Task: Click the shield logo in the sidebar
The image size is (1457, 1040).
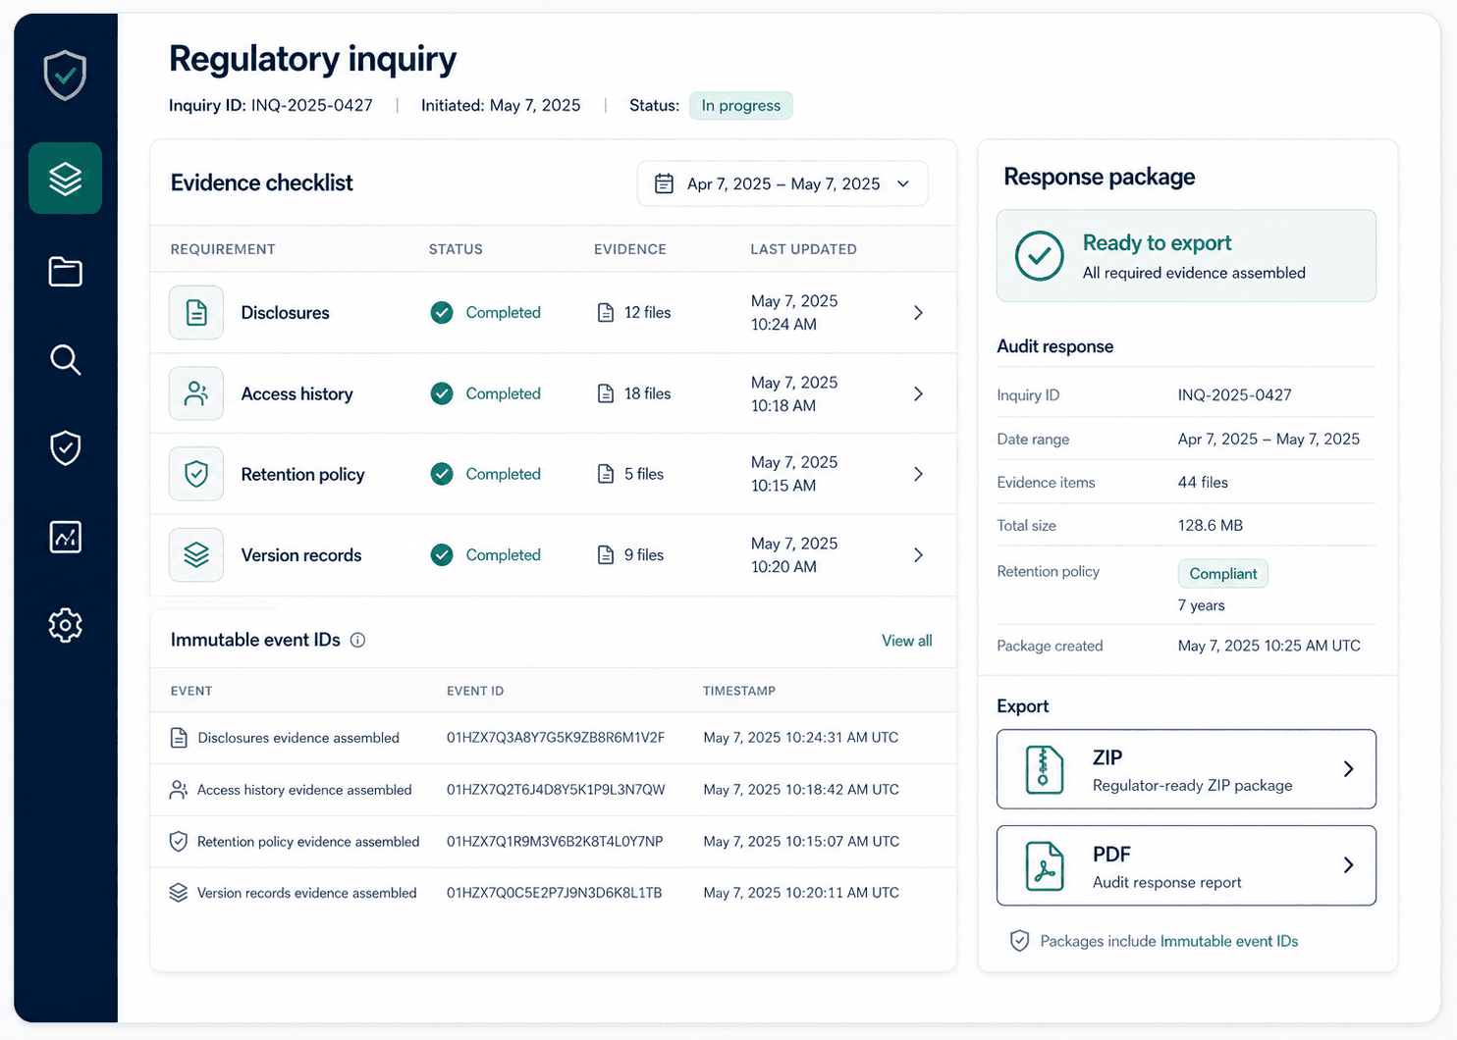Action: 65,76
